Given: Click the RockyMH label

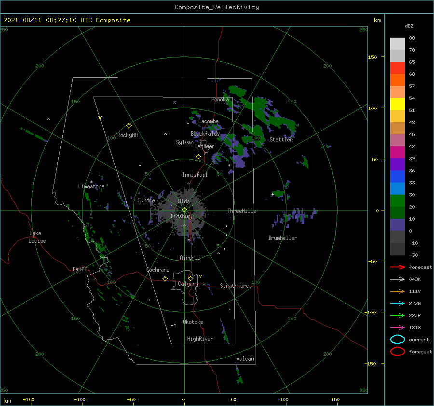Looking at the screenshot, I should pos(127,135).
